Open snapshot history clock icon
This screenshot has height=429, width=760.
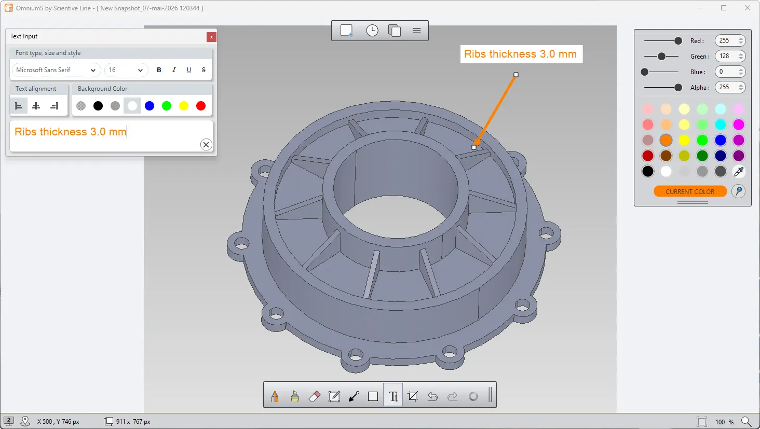(x=372, y=31)
